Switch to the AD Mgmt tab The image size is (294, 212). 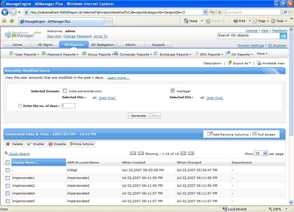(45, 45)
